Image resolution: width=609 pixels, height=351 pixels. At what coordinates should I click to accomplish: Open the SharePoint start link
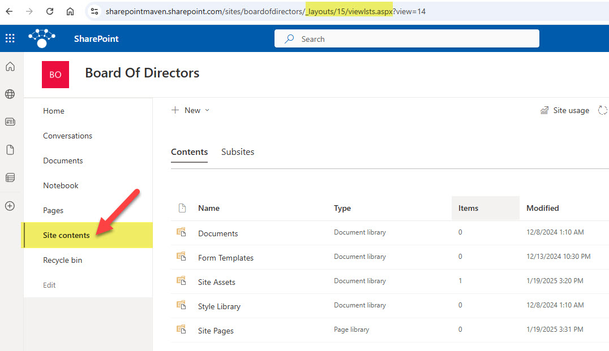click(x=96, y=39)
